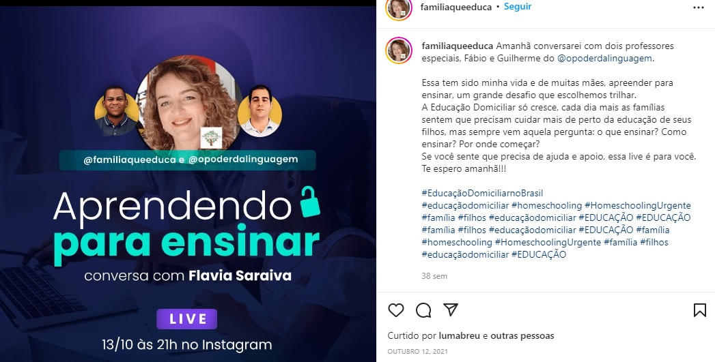The width and height of the screenshot is (715, 362).
Task: Click the small tree logo in image
Action: [211, 138]
